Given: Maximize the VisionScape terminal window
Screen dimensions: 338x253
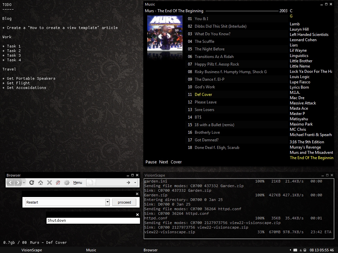Looking at the screenshot, I should tap(327, 175).
